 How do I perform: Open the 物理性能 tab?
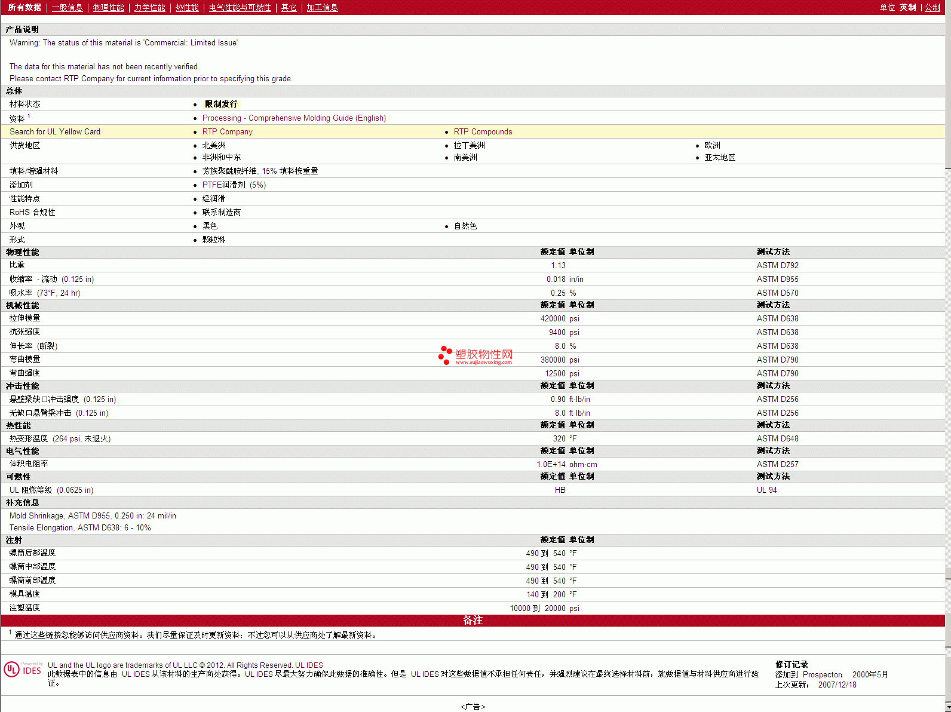coord(108,8)
